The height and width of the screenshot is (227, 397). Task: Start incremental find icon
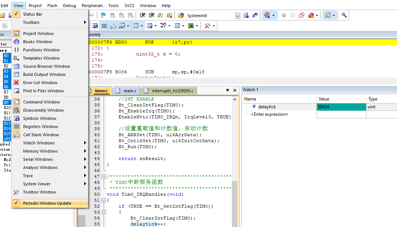[x=255, y=15]
